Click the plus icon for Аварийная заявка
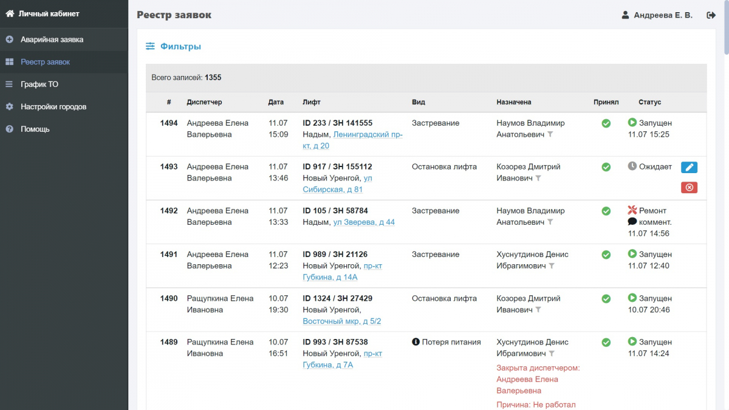The height and width of the screenshot is (410, 729). click(9, 39)
